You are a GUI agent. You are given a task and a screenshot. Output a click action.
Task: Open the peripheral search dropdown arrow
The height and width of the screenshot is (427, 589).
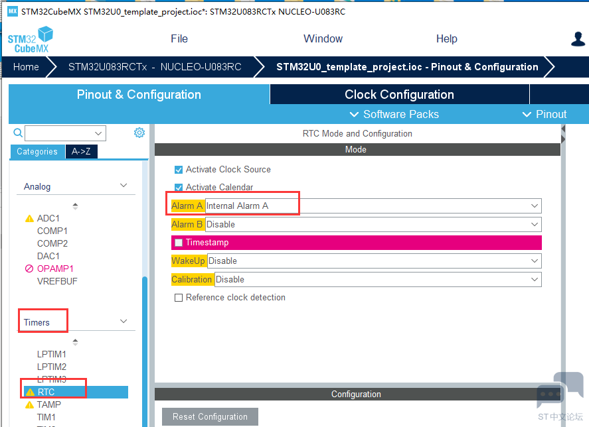tap(98, 133)
